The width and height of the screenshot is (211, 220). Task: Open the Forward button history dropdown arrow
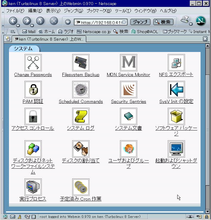click(x=32, y=25)
